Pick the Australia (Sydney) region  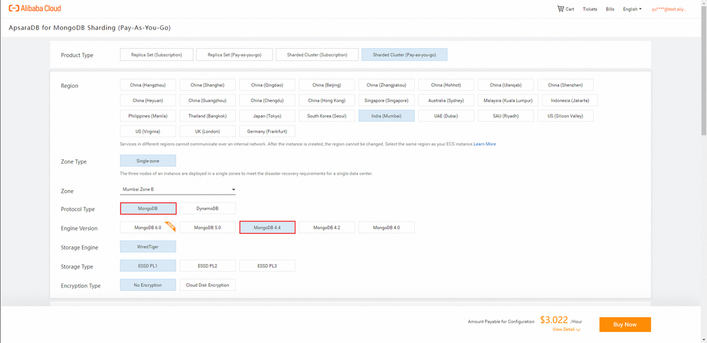pyautogui.click(x=446, y=100)
